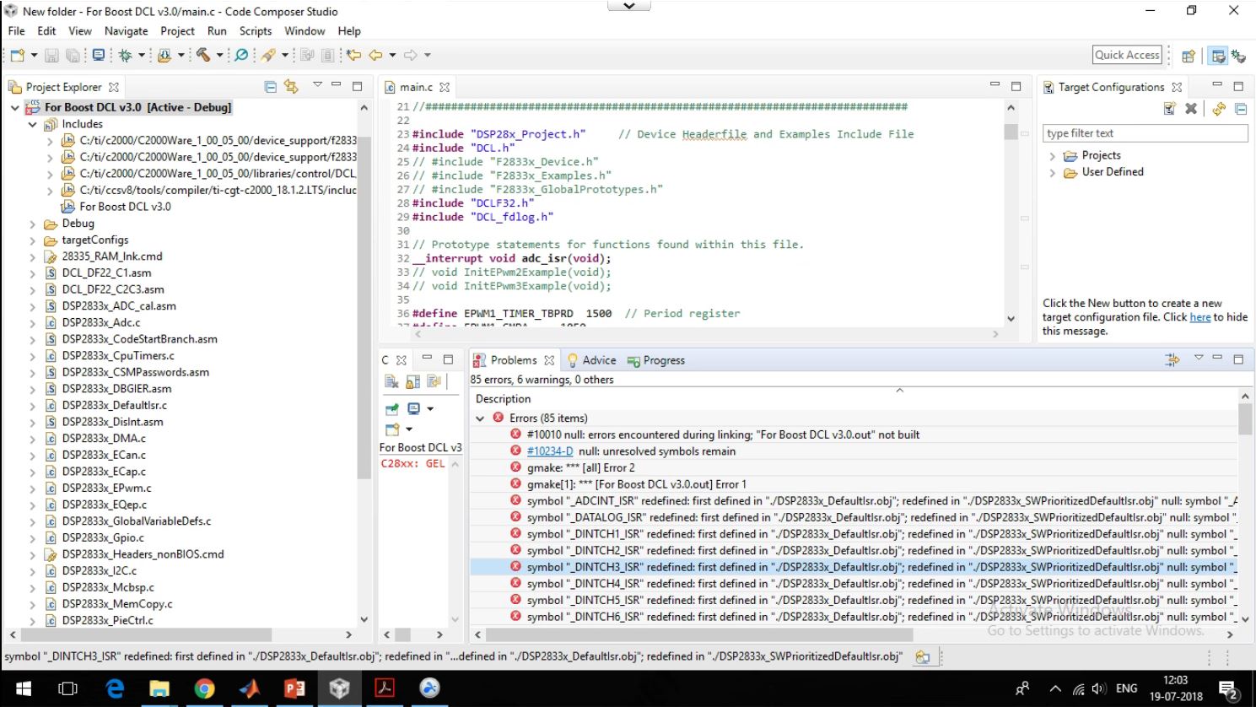Screen dimensions: 1256x707
Task: Collapse the Errors (85 items) group
Action: click(480, 418)
